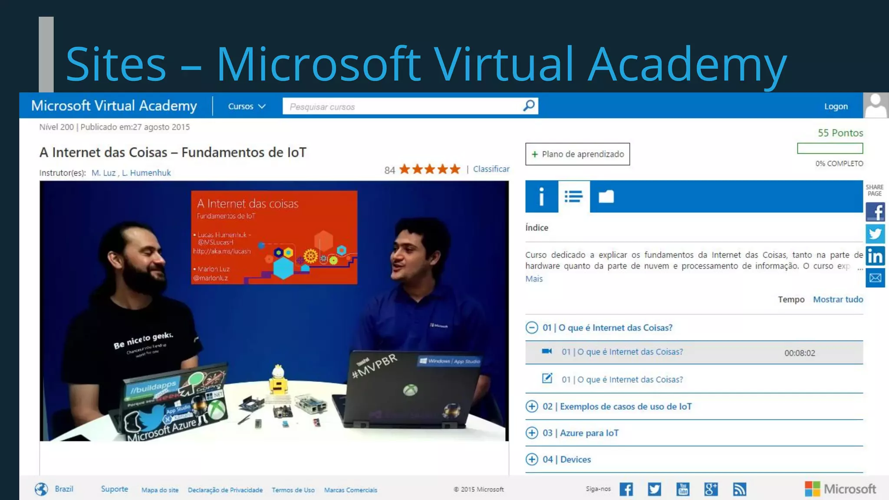Select the resources folder tab icon
Viewport: 889px width, 500px height.
606,197
